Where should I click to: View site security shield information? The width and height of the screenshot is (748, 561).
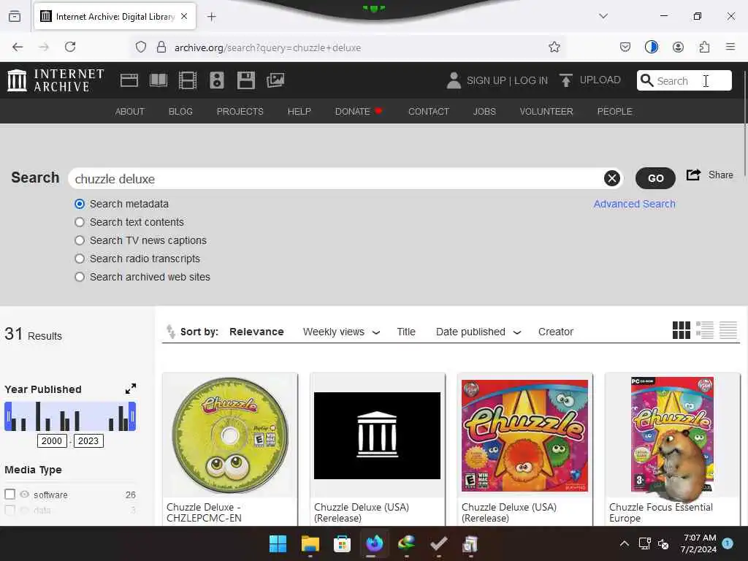(141, 47)
